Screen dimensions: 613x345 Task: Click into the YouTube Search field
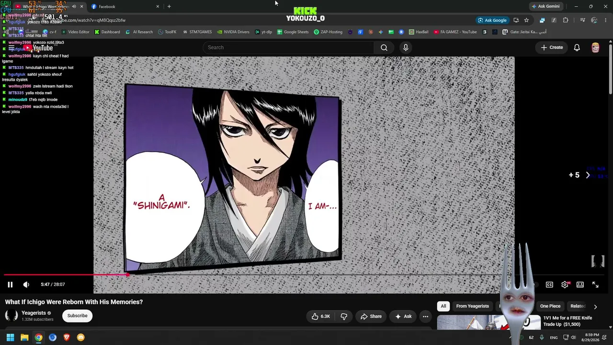pyautogui.click(x=289, y=47)
